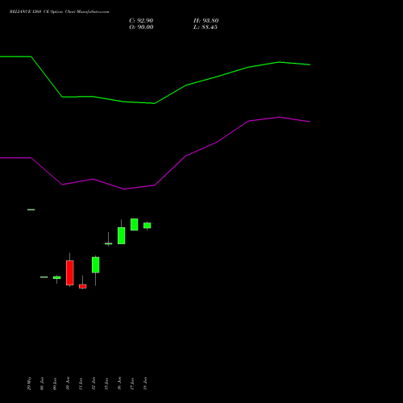The width and height of the screenshot is (403, 403).
Task: Click the 17 Jun date label
Action: 132,384
